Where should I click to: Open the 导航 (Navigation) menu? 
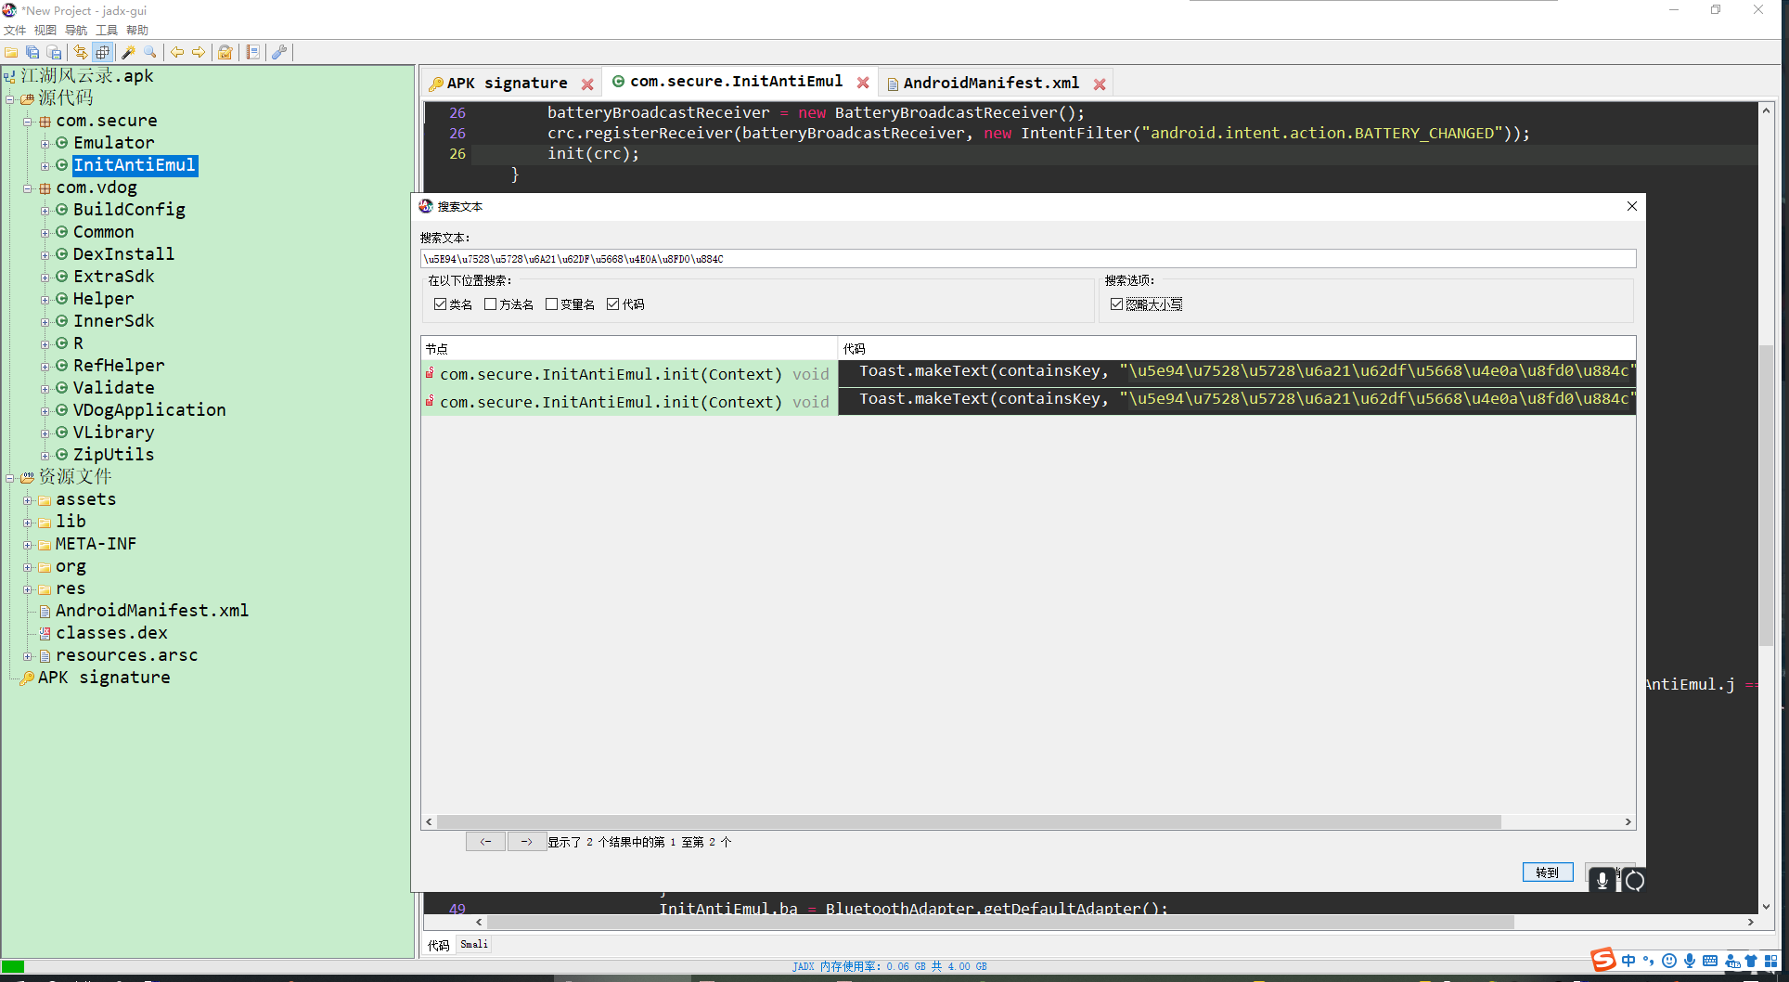(76, 31)
